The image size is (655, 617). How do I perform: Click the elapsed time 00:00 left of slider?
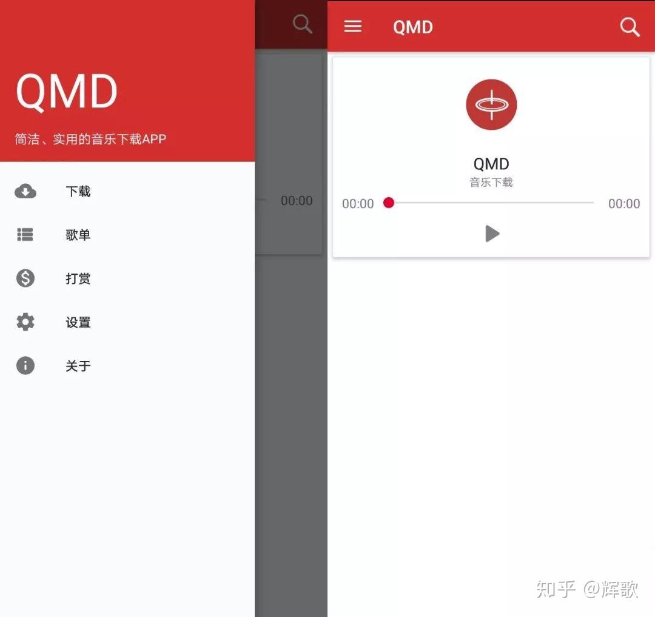358,203
